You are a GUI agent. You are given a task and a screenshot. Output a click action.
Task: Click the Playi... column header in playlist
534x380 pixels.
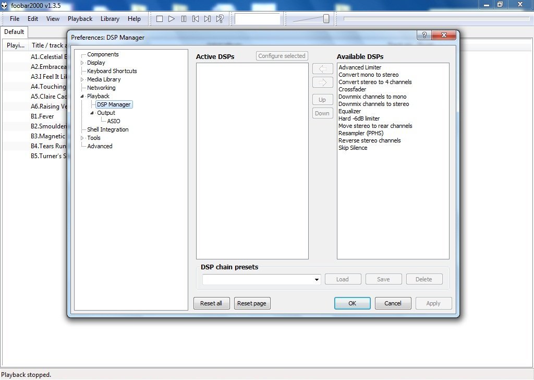point(15,45)
